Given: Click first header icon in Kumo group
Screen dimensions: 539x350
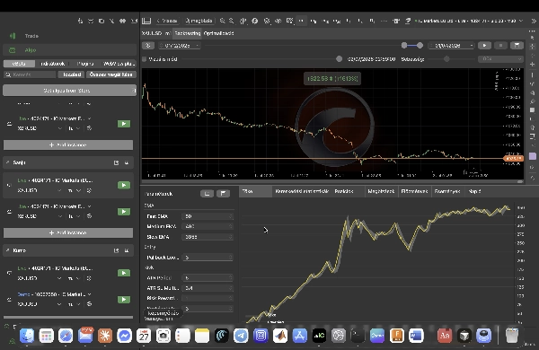Looking at the screenshot, I should pyautogui.click(x=116, y=250).
